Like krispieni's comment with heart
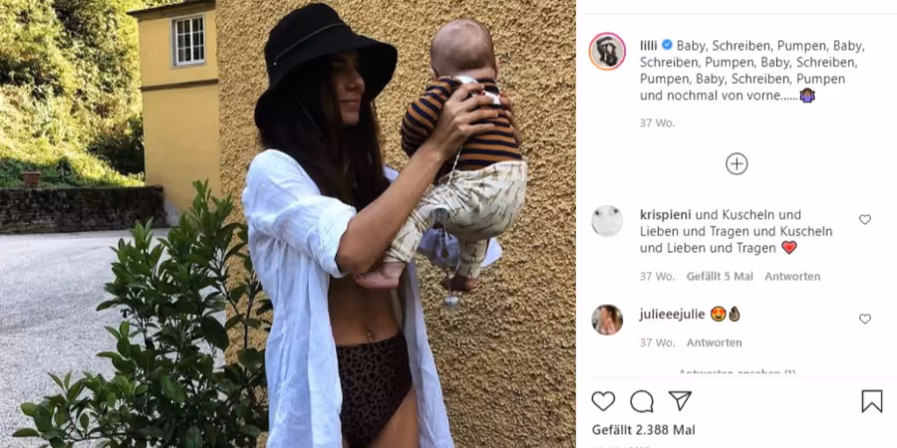 (x=865, y=219)
